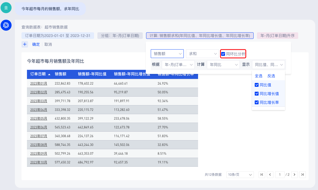The width and height of the screenshot is (318, 190).
Task: Uncheck the 同环比分析 checkbox
Action: coord(223,54)
